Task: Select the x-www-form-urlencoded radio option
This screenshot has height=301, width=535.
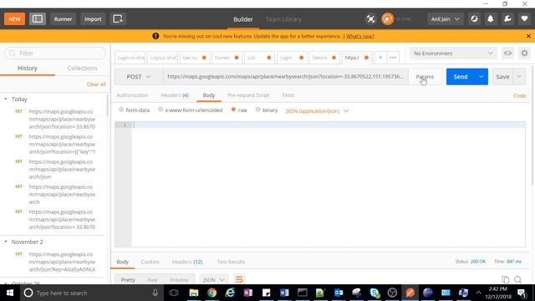Action: tap(160, 110)
